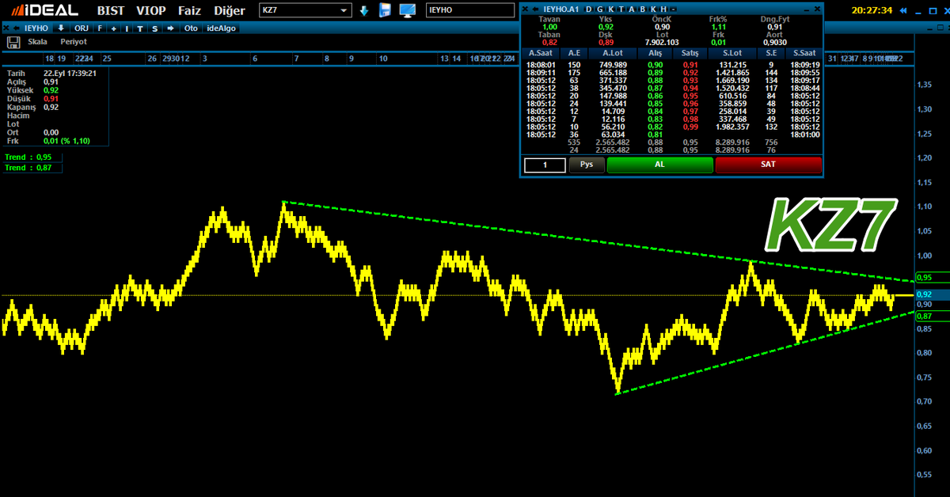Click the Pys button

[x=587, y=165]
